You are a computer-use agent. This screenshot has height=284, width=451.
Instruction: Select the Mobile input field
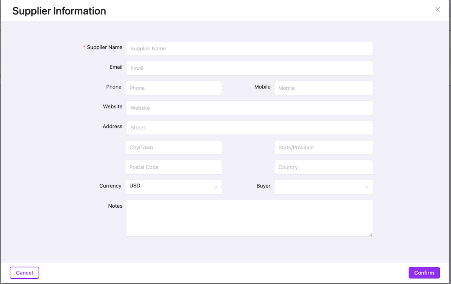pos(324,88)
